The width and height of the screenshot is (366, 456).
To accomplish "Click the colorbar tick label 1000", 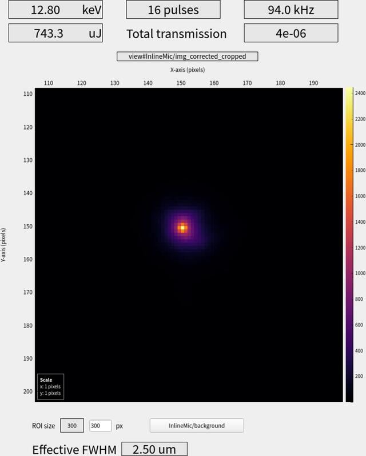I will (x=360, y=273).
